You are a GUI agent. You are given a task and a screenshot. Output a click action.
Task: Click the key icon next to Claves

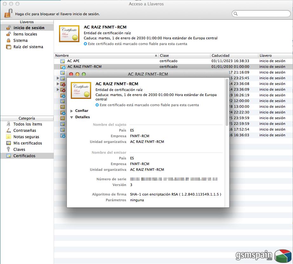point(8,149)
